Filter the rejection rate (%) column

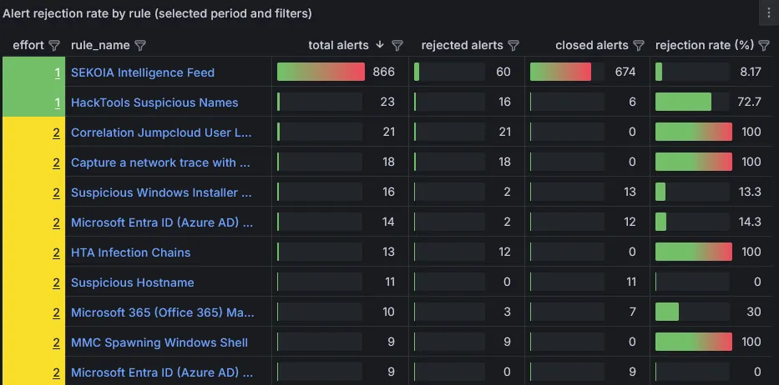tap(764, 46)
